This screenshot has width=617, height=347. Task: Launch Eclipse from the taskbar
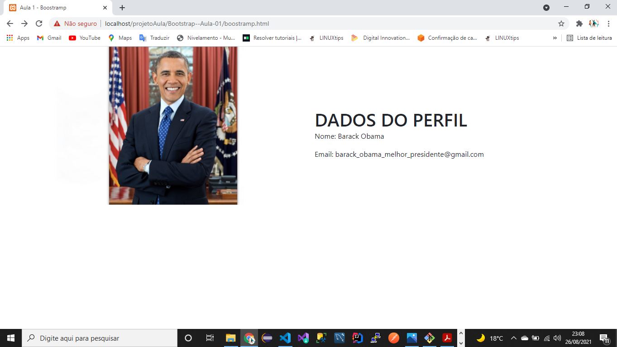point(266,338)
